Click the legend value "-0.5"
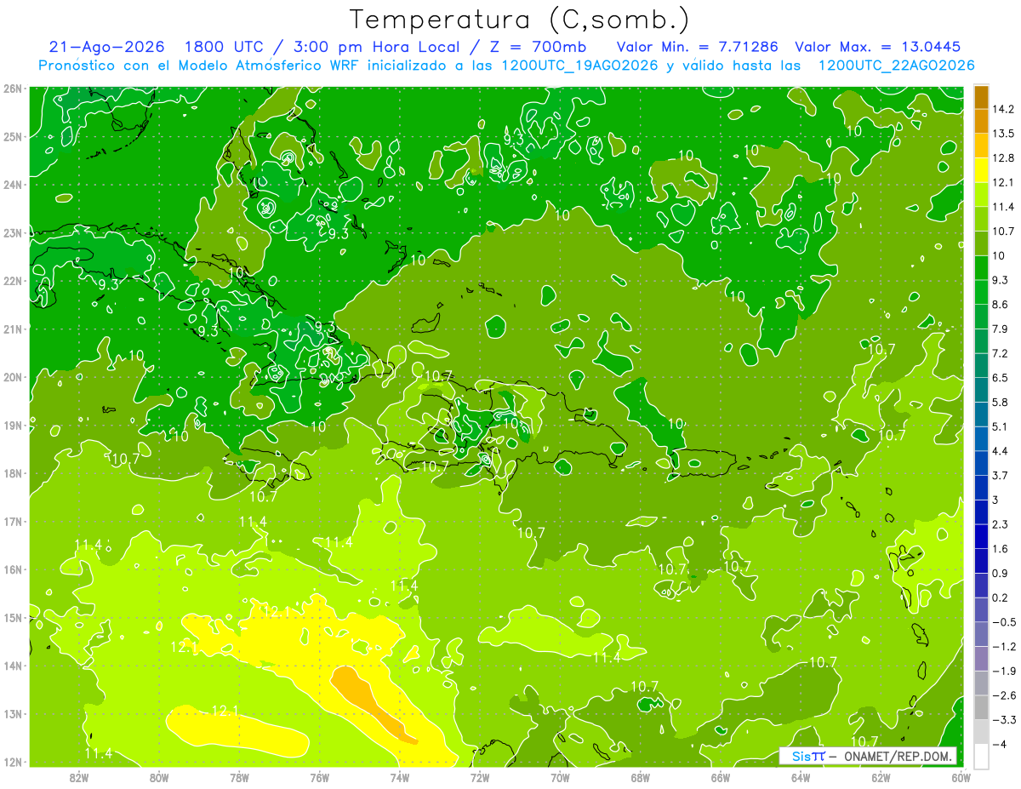 (x=1002, y=622)
